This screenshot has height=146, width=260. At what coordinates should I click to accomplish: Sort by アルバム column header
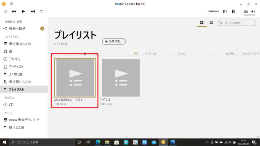click(182, 54)
